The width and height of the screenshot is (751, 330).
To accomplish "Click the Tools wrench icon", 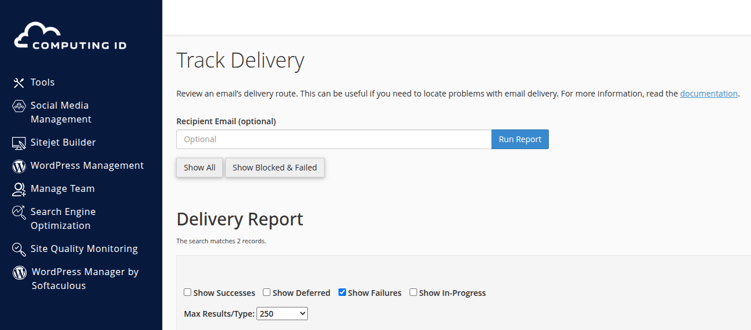I will pyautogui.click(x=19, y=83).
